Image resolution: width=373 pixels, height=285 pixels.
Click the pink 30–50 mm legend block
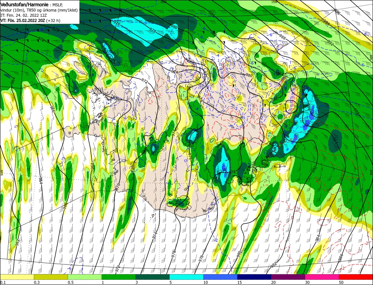coord(322,277)
